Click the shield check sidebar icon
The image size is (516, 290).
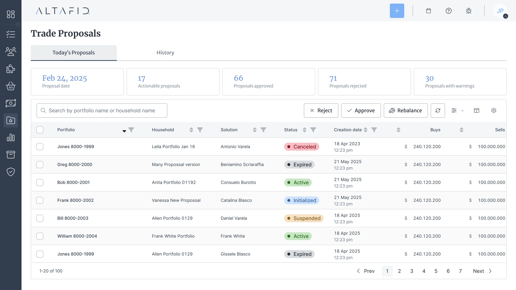[x=11, y=172]
